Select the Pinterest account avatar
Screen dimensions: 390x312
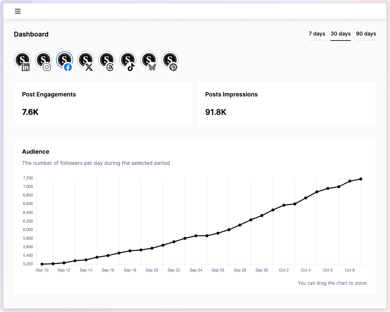point(170,61)
